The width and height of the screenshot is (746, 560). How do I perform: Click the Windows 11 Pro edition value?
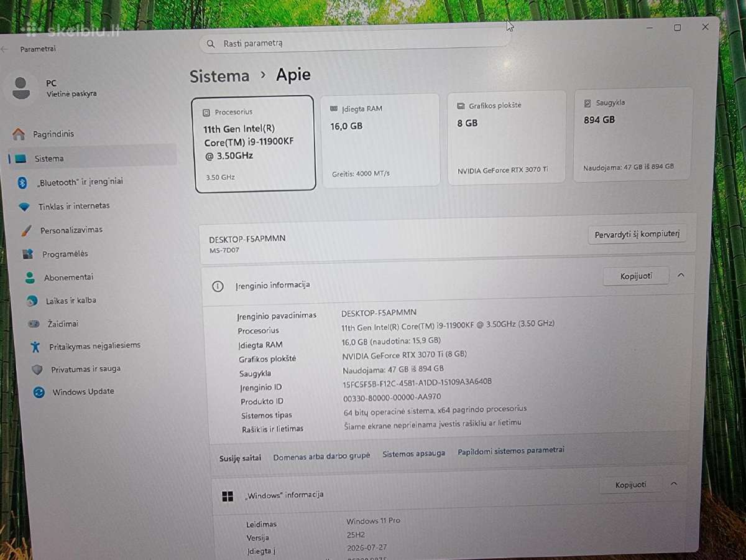point(374,521)
